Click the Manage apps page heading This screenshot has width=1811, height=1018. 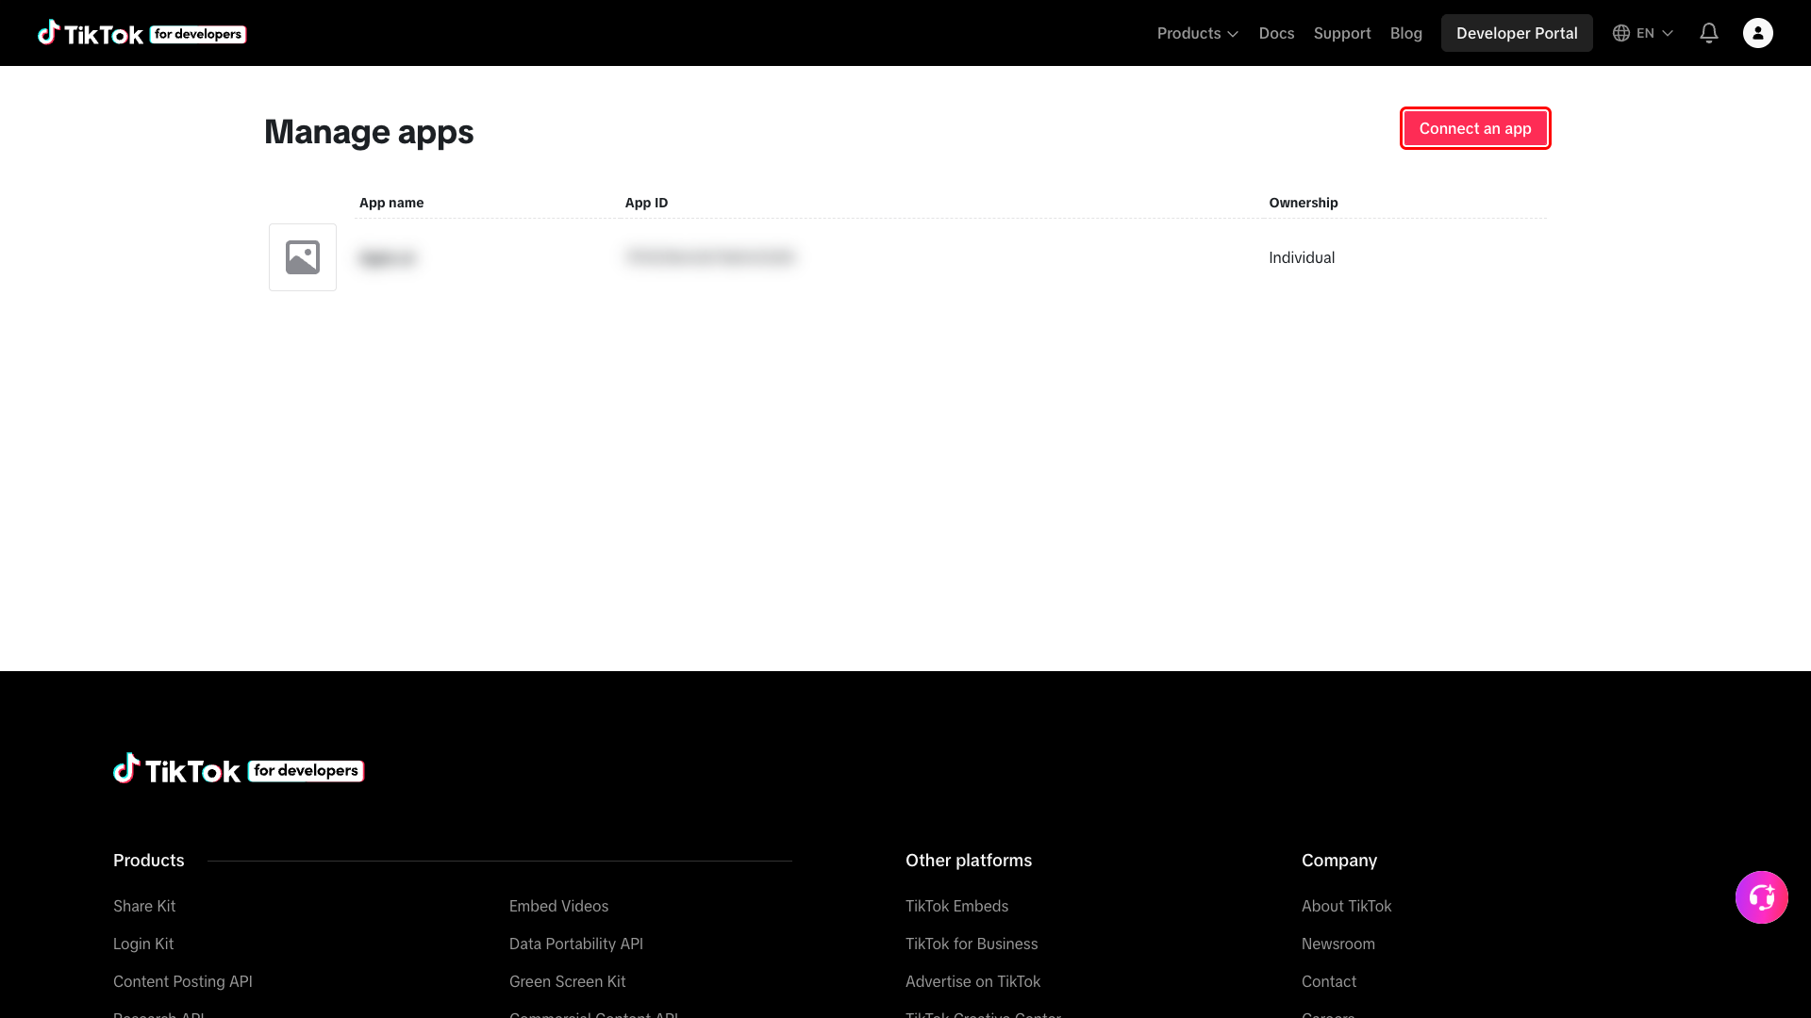(x=369, y=132)
